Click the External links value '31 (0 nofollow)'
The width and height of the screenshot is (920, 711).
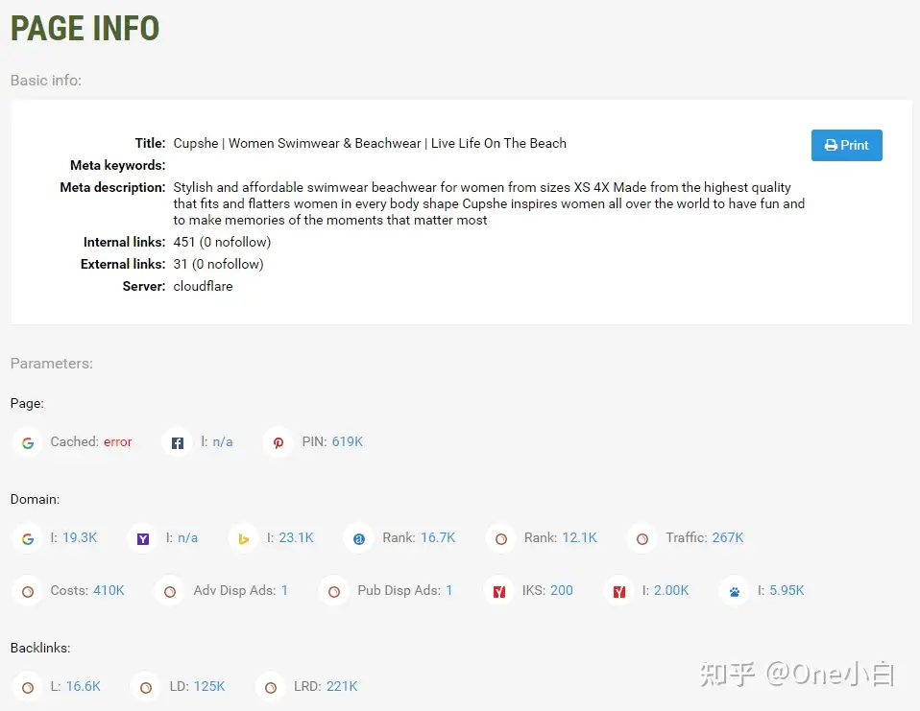218,265
